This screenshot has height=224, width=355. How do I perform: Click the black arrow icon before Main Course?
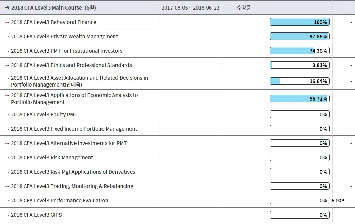(x=7, y=8)
